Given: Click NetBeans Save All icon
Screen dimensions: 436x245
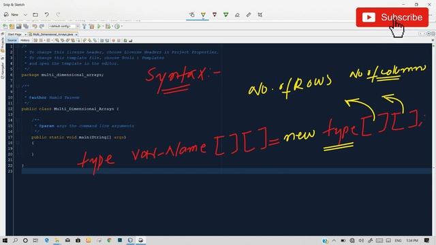Looking at the screenshot, I should (26, 26).
